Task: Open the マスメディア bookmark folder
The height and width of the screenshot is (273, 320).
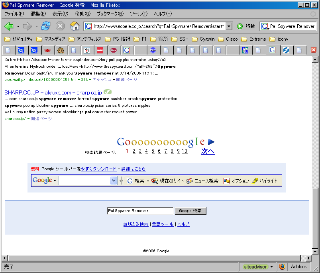Action: [51, 39]
